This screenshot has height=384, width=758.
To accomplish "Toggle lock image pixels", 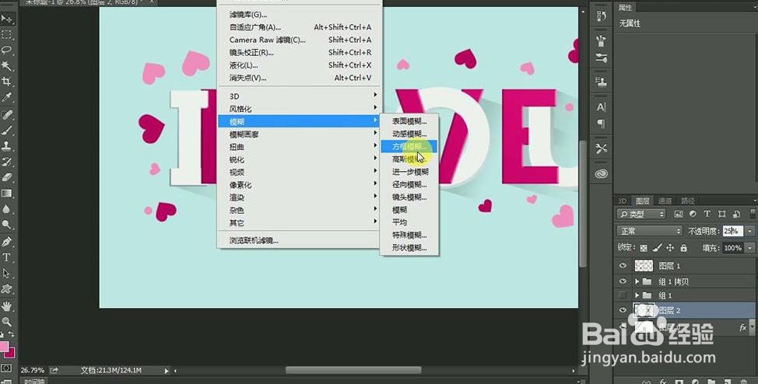I will pos(657,248).
